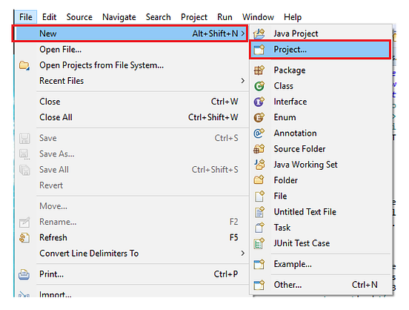Viewport: 409px width, 310px height.
Task: Click the Refresh icon in File menu
Action: [24, 237]
